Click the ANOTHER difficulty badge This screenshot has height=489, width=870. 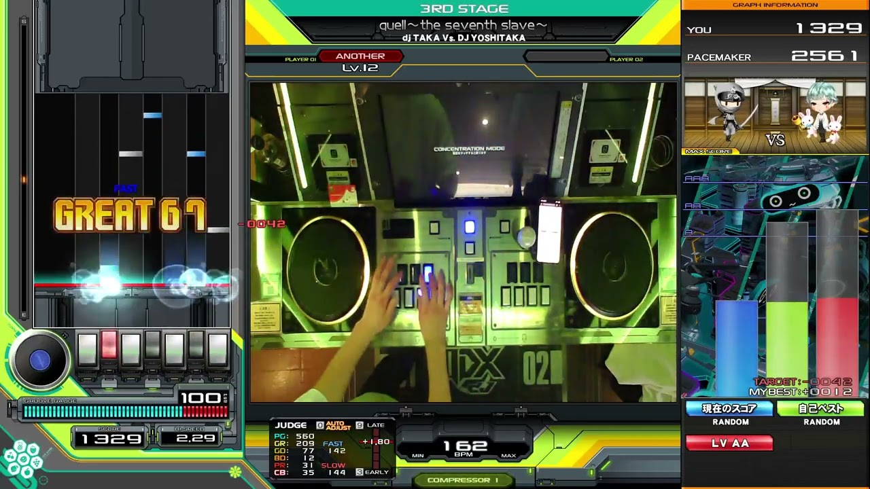(x=360, y=56)
